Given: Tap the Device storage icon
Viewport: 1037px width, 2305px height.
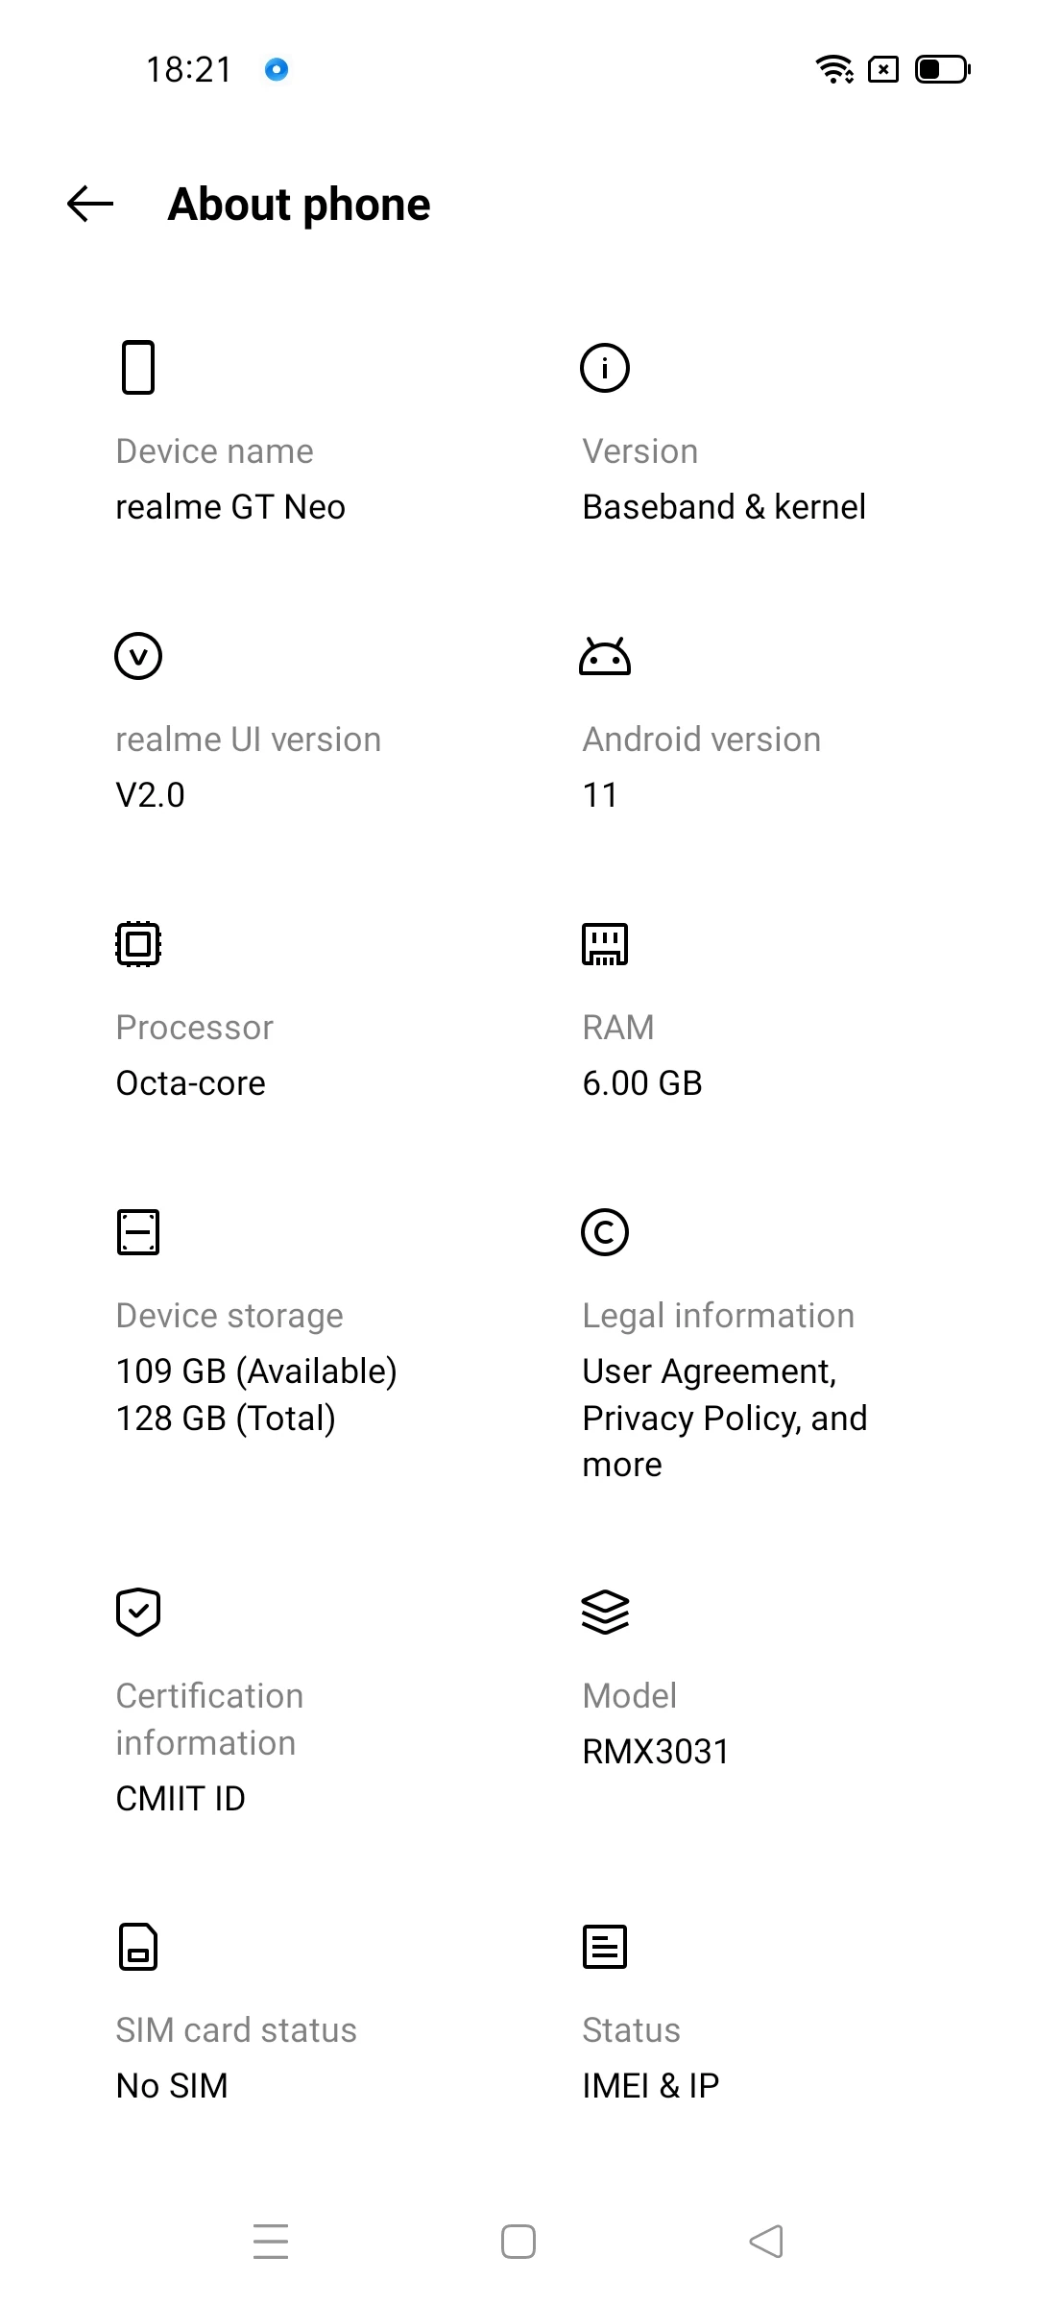Looking at the screenshot, I should (x=138, y=1232).
